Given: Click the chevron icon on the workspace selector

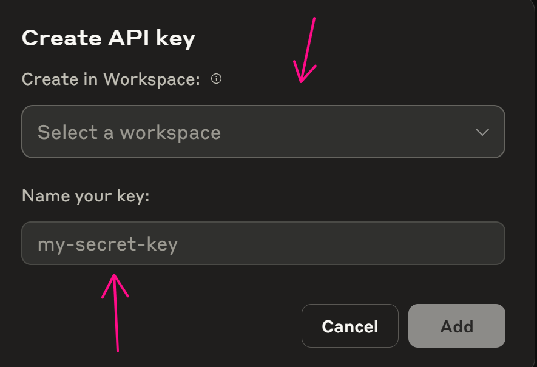Looking at the screenshot, I should click(x=482, y=132).
